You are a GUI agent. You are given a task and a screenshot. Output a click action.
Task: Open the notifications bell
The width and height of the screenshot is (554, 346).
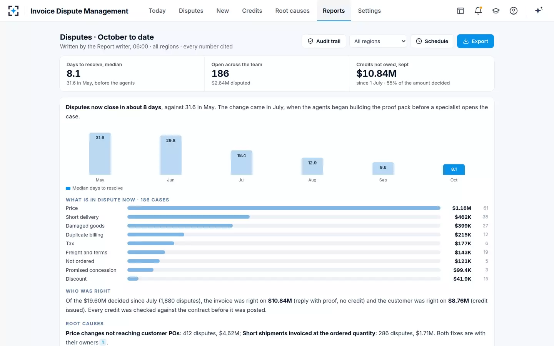coord(478,11)
